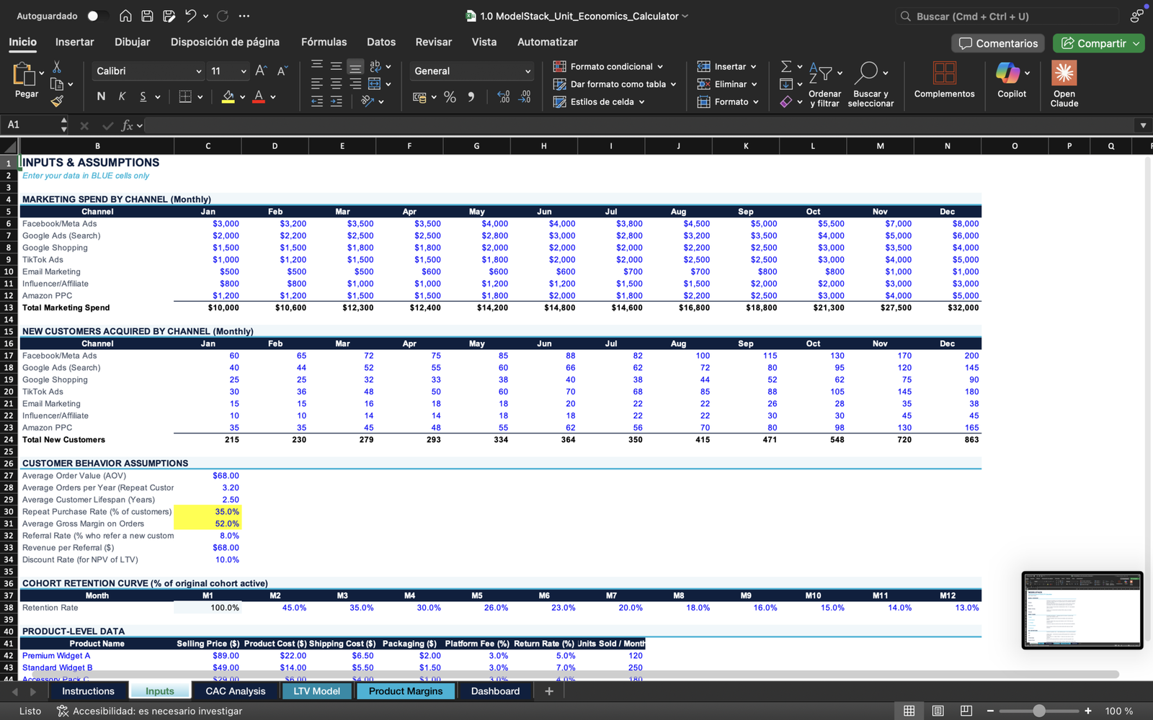Toggle the Autoguardado switch
1153x720 pixels.
click(97, 16)
